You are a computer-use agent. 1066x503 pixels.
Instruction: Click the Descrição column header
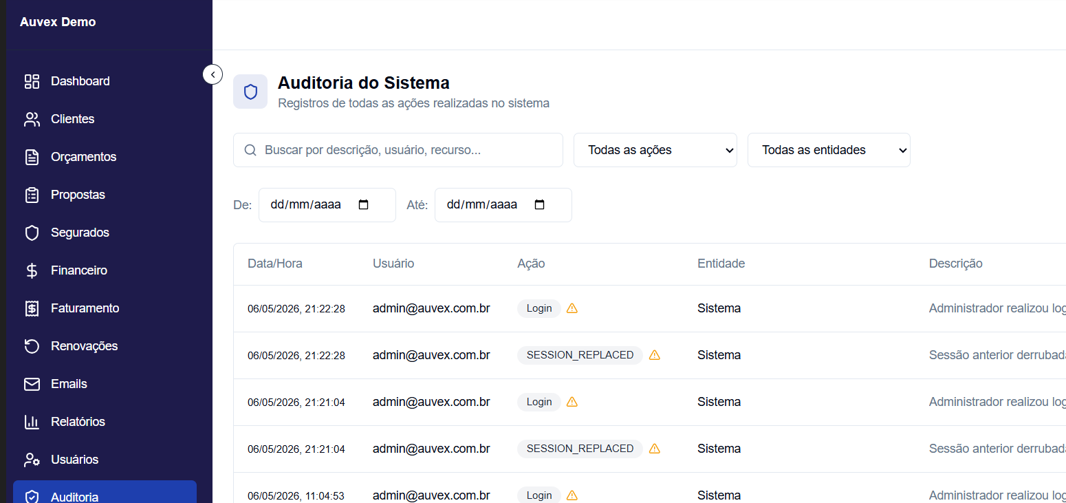point(956,264)
